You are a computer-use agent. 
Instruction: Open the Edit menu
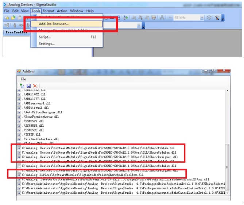15,11
